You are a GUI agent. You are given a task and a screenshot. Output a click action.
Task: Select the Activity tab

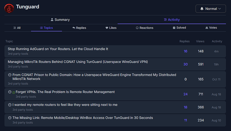pyautogui.click(x=172, y=20)
